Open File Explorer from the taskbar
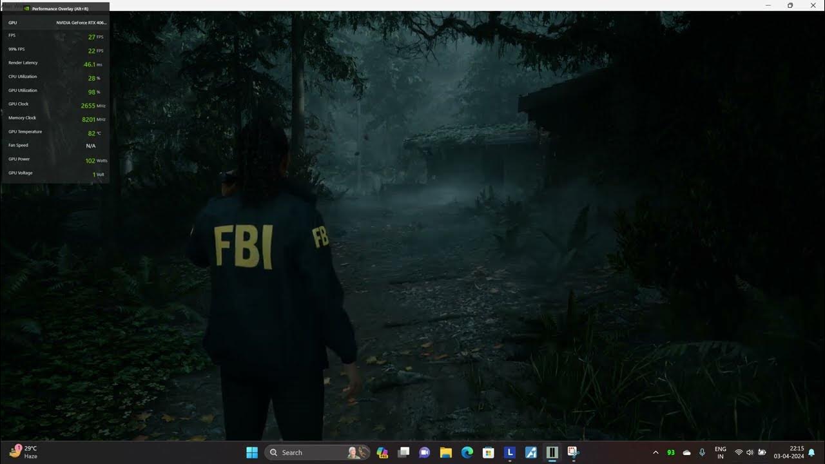Screen dimensions: 825x464 tap(446, 452)
